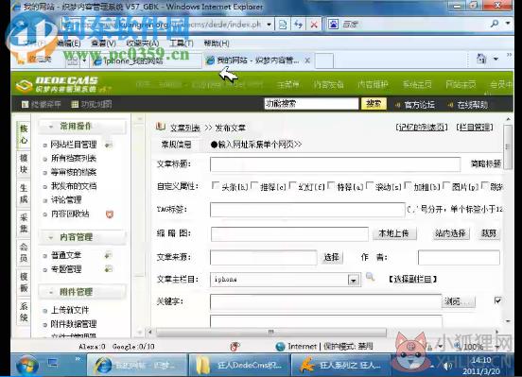Click the 文章标题 input field

(336, 163)
